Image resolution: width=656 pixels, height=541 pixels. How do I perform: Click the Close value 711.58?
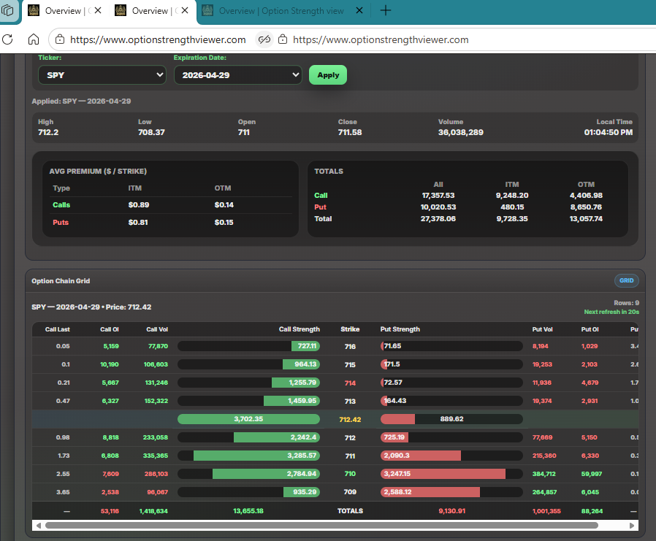(x=350, y=132)
